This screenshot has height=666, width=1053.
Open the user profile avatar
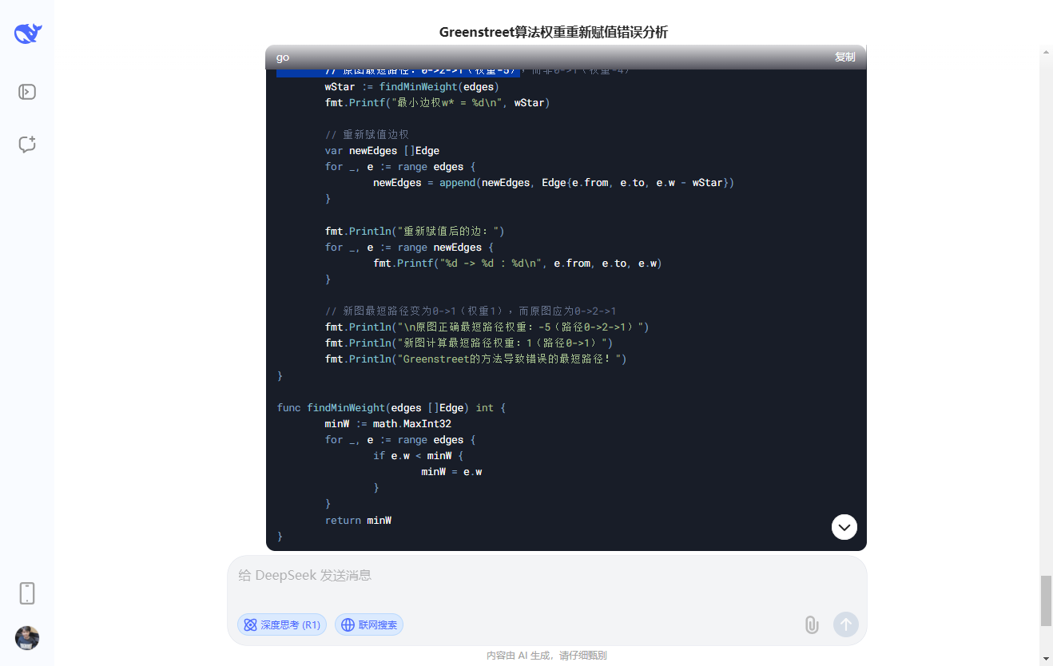click(x=27, y=638)
